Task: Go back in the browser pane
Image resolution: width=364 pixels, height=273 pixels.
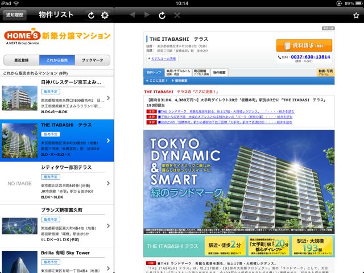Action: [x=133, y=15]
